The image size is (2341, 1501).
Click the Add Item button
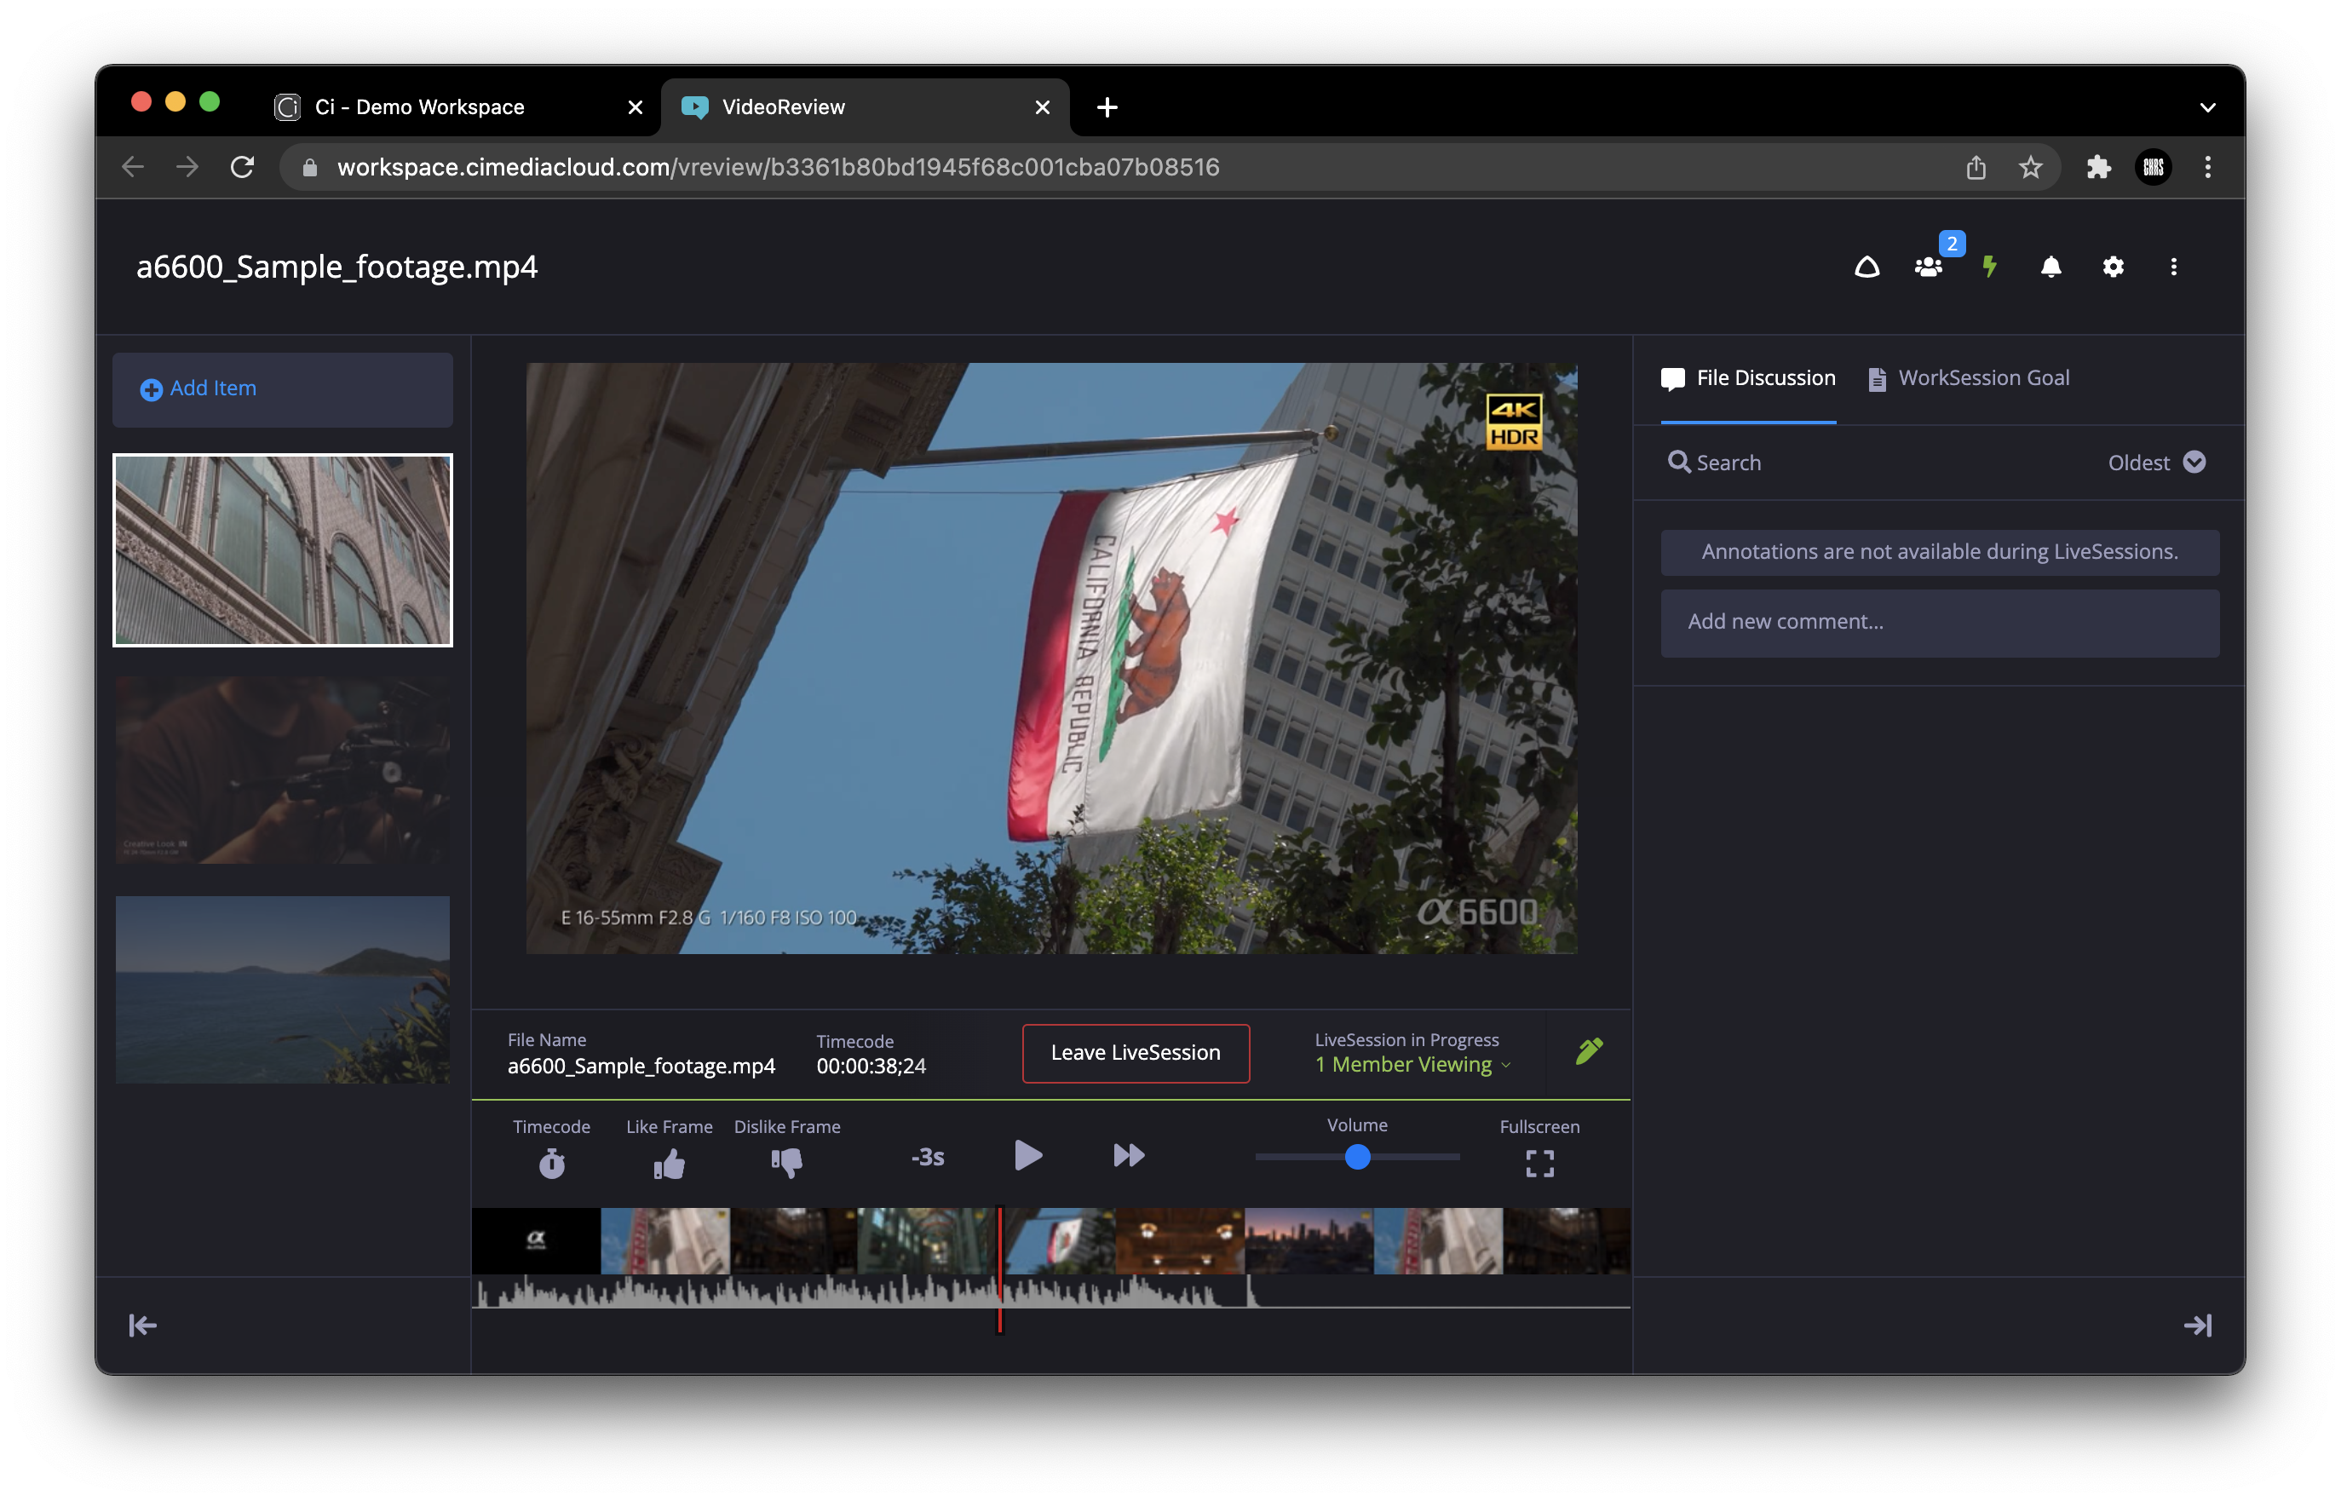(x=283, y=389)
